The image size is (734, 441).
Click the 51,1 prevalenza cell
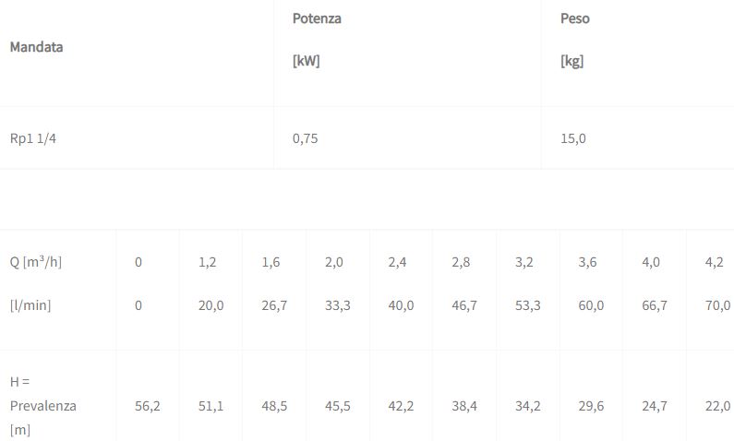(x=211, y=406)
